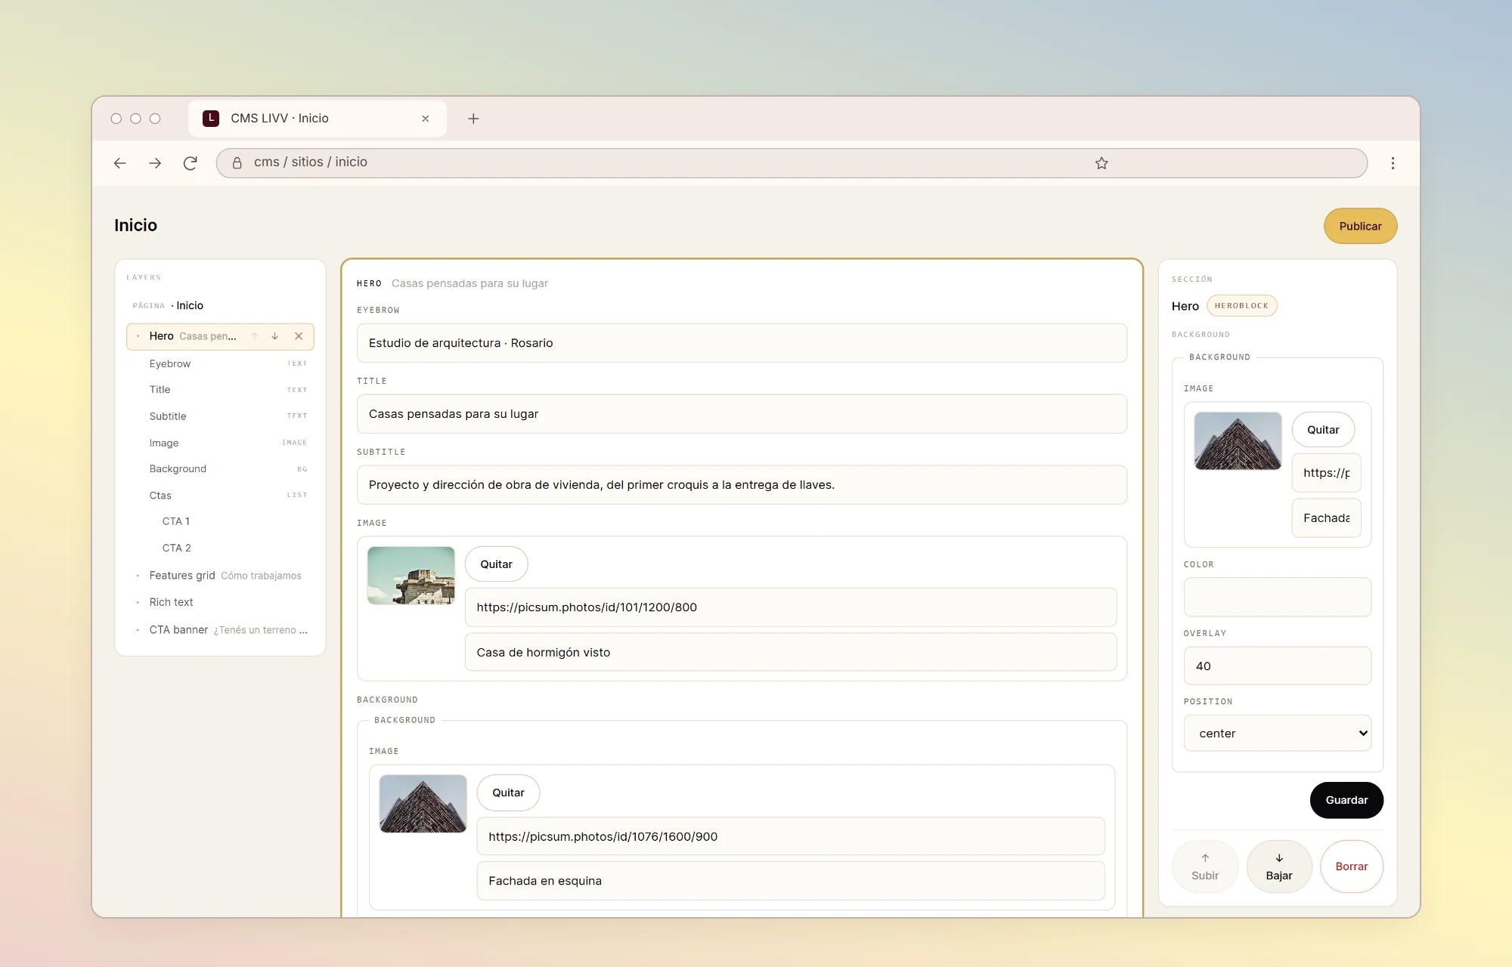
Task: Click Quitar in the editor's Background image
Action: (508, 792)
